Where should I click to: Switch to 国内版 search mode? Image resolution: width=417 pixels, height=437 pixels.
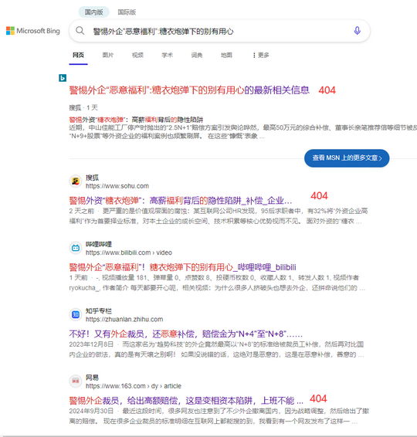(x=94, y=12)
